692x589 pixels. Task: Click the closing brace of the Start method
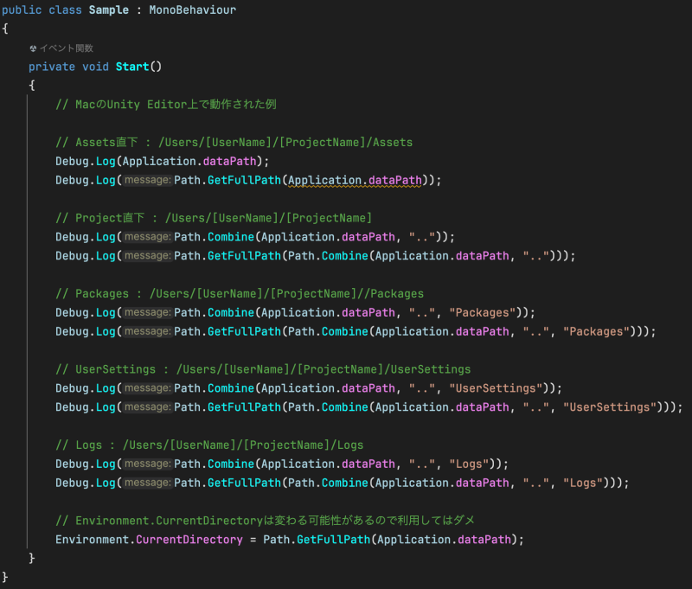[31, 558]
